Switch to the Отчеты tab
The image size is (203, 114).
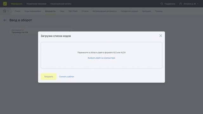click(85, 11)
